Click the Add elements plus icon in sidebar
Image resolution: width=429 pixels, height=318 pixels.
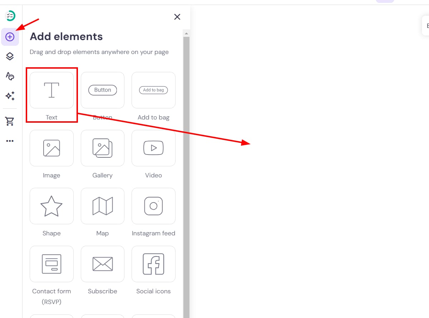click(10, 37)
